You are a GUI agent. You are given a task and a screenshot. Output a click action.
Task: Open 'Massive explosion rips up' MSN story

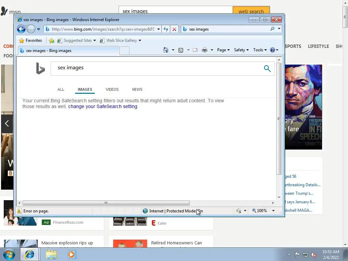point(67,243)
